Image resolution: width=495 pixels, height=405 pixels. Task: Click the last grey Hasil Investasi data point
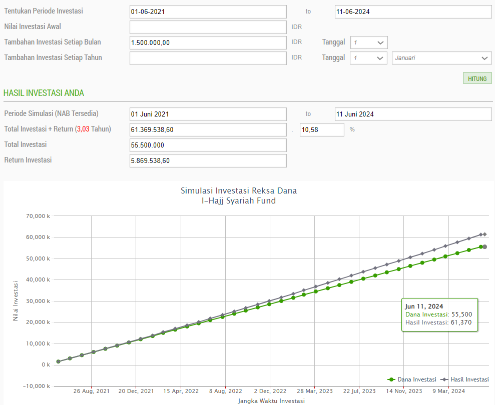coord(484,234)
